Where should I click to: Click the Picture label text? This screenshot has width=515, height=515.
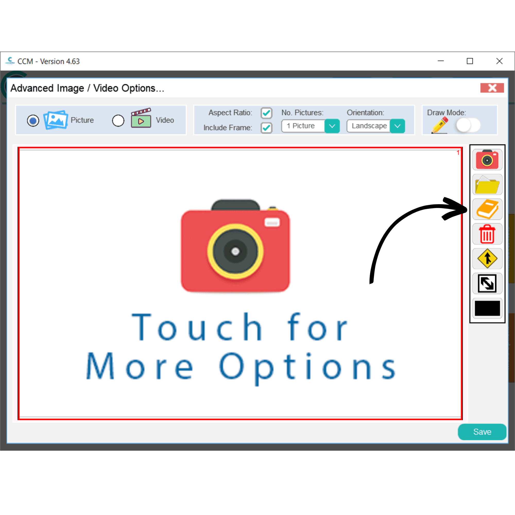82,120
